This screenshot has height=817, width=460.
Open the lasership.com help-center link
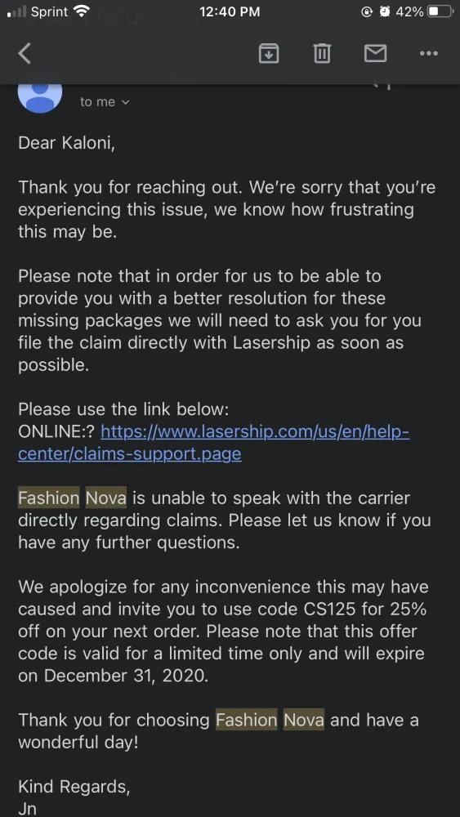[255, 432]
